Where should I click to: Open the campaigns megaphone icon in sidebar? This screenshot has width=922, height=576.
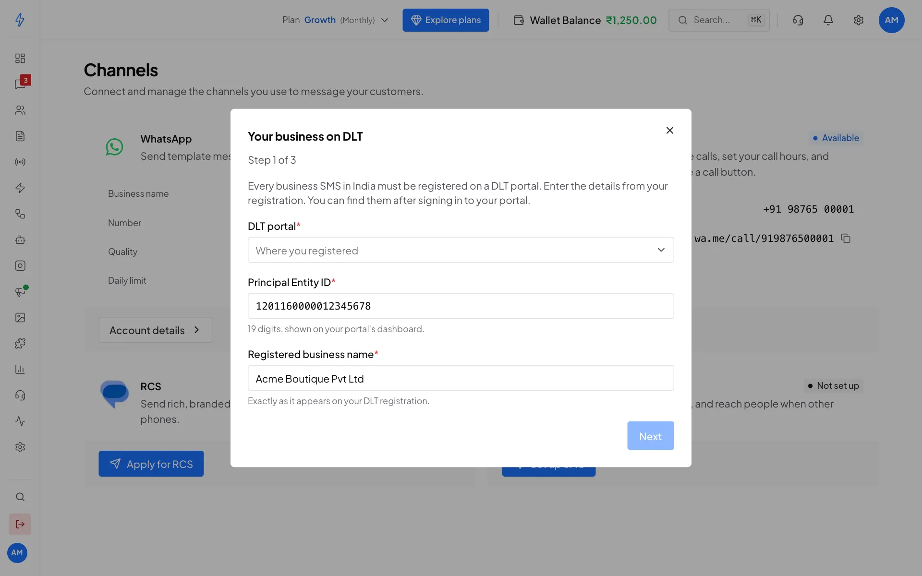click(x=20, y=291)
